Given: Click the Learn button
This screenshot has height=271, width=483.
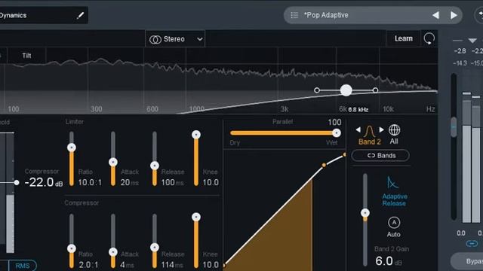Looking at the screenshot, I should pyautogui.click(x=404, y=38).
